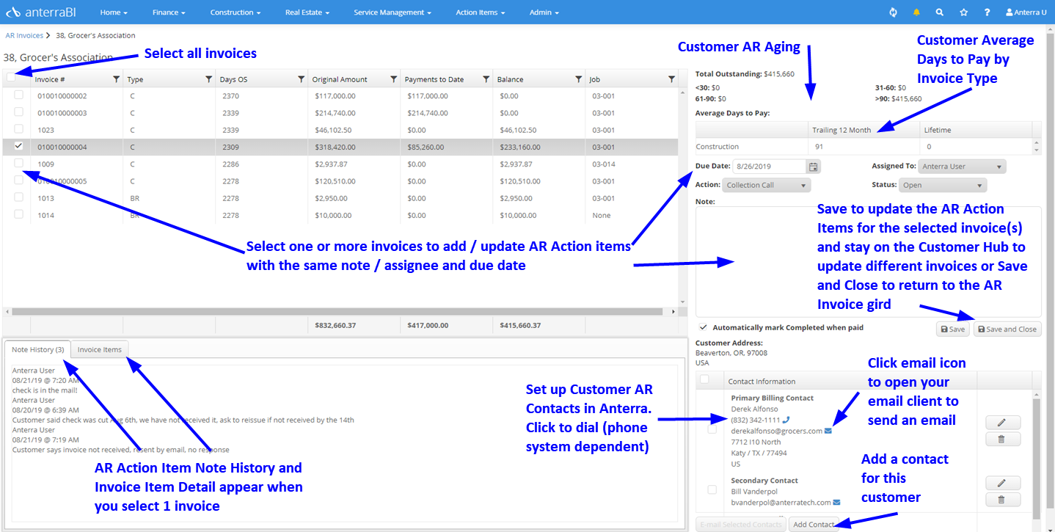Open the notifications bell
The height and width of the screenshot is (532, 1055).
tap(916, 12)
